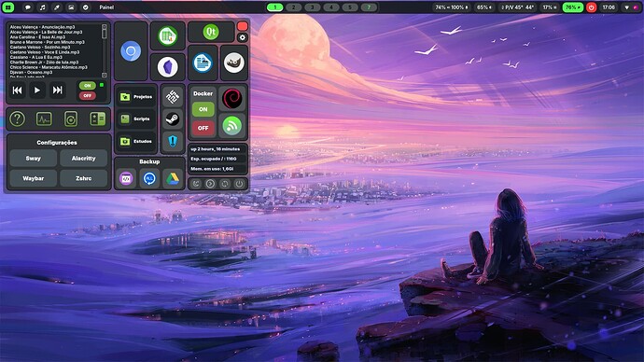Open the system monitor pulse icon
The height and width of the screenshot is (362, 644).
tap(44, 119)
